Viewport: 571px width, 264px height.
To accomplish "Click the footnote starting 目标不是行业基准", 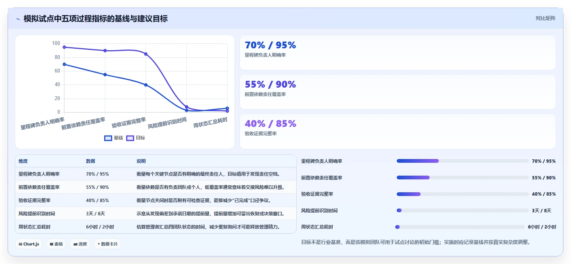I will pos(416,242).
